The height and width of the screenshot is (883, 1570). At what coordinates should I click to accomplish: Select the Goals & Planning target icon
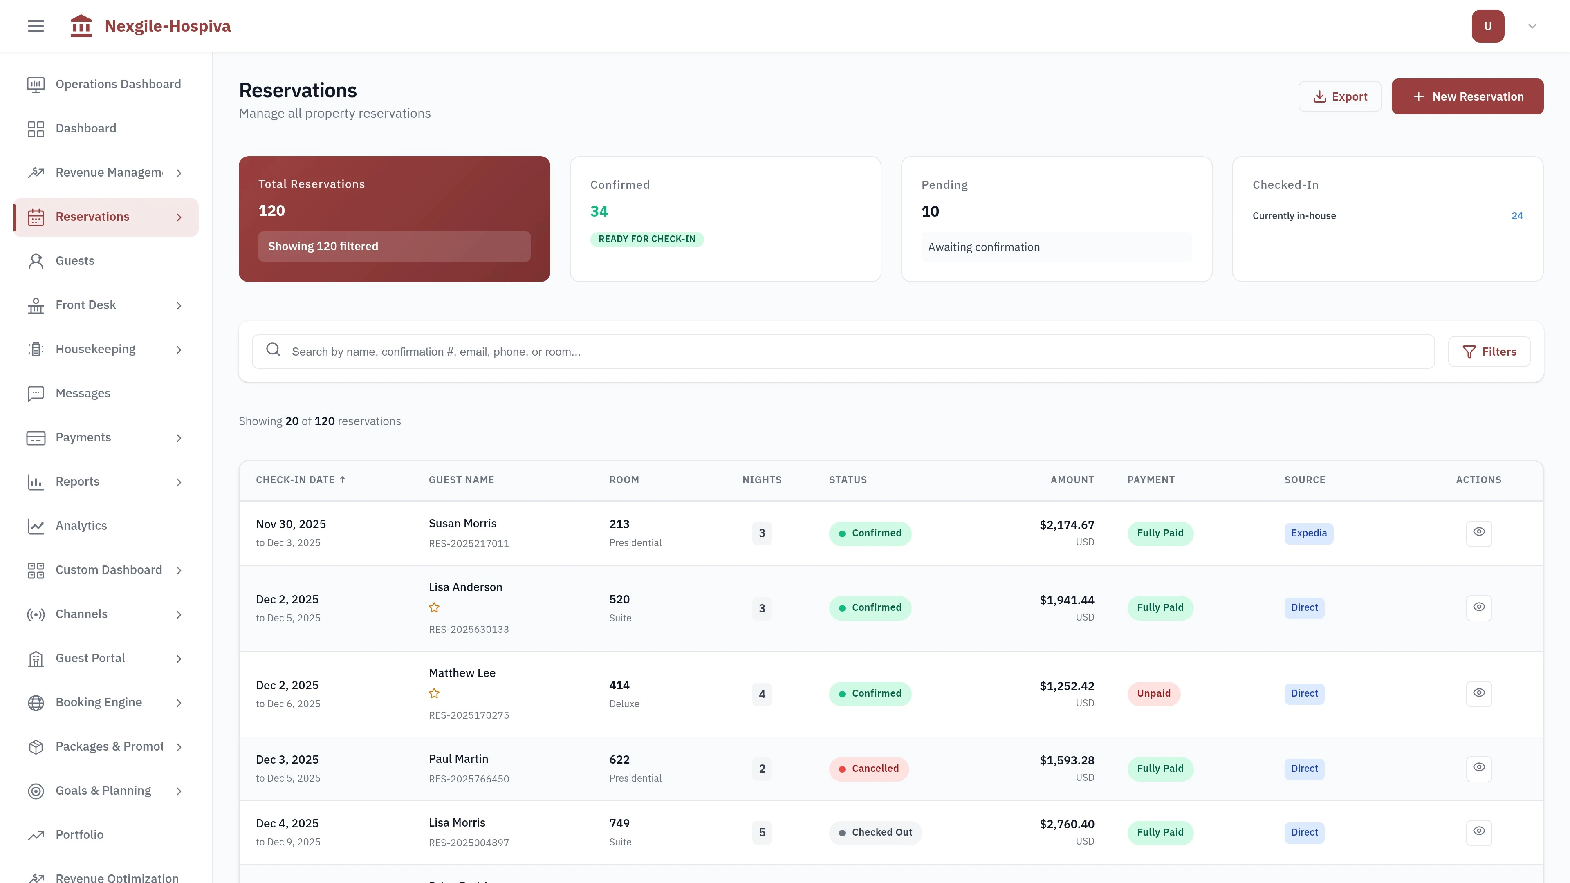(x=35, y=790)
